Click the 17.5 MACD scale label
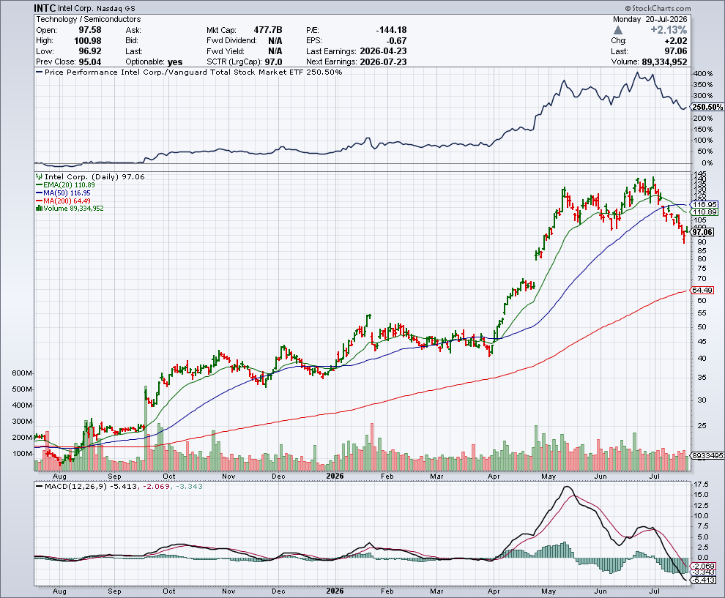This screenshot has height=598, width=725. click(701, 485)
